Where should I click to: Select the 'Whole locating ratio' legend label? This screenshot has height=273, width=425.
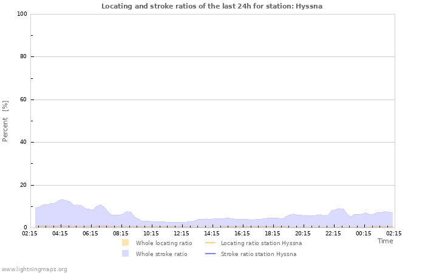pyautogui.click(x=163, y=243)
